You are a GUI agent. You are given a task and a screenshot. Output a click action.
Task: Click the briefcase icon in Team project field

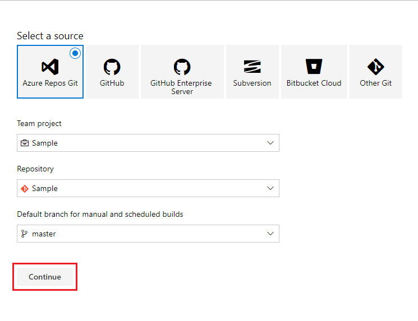[x=25, y=143]
